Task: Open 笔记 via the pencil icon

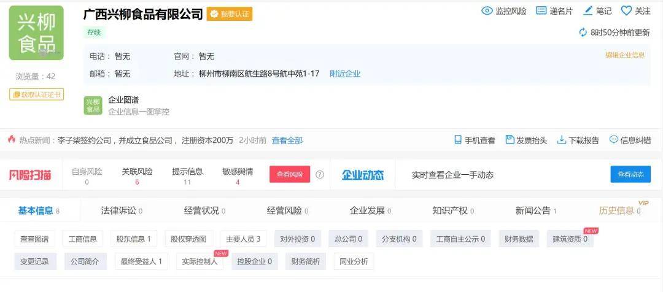Action: click(588, 10)
